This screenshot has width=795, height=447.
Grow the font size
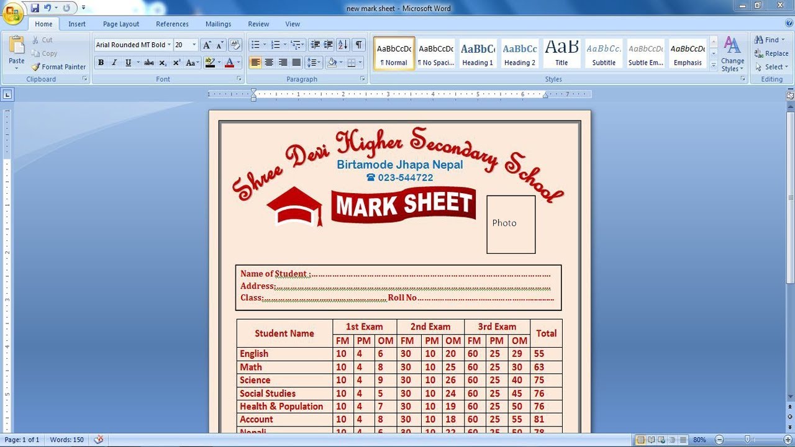point(207,45)
